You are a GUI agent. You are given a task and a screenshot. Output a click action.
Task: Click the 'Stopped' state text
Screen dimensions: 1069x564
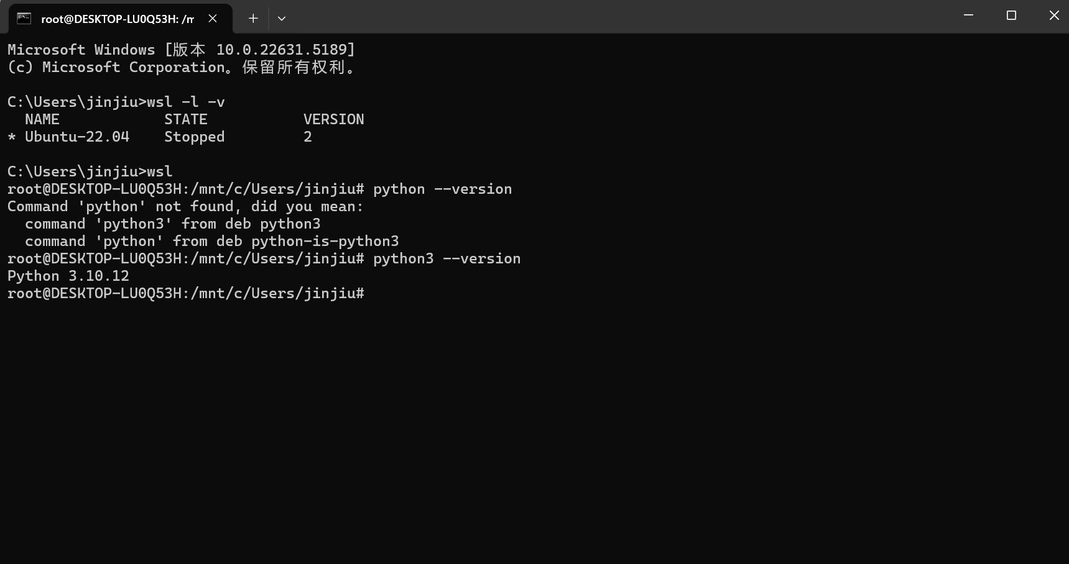(x=194, y=137)
